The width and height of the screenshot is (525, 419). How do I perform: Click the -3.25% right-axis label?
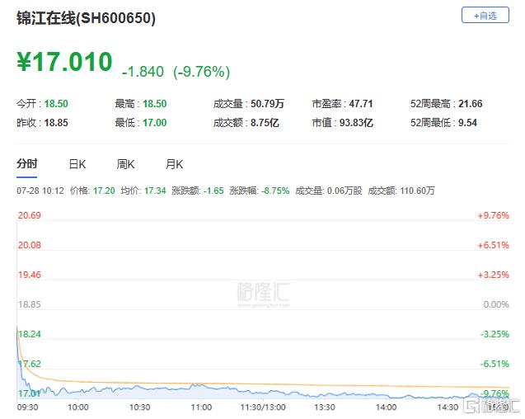495,334
